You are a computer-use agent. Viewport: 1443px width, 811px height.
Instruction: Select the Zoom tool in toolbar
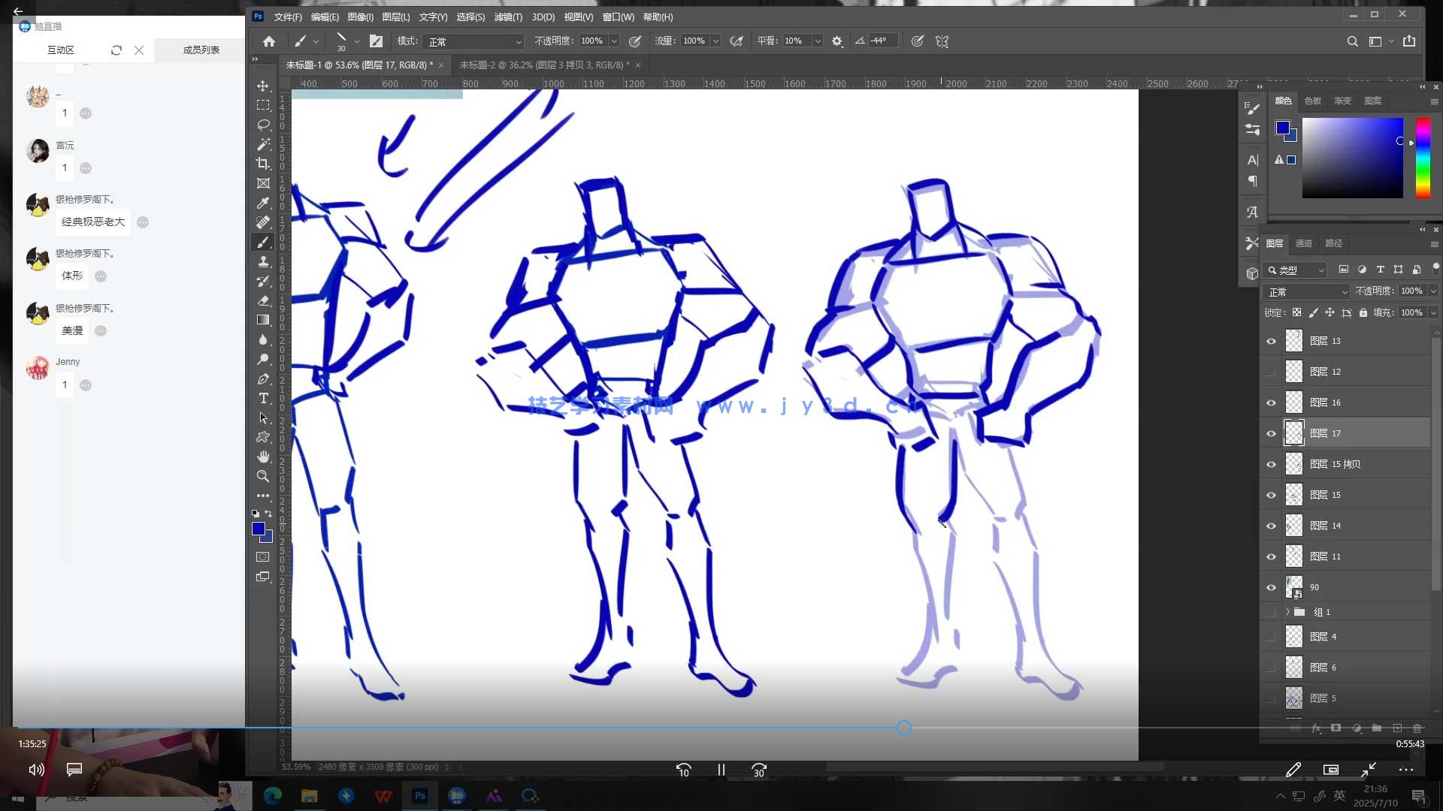click(263, 476)
